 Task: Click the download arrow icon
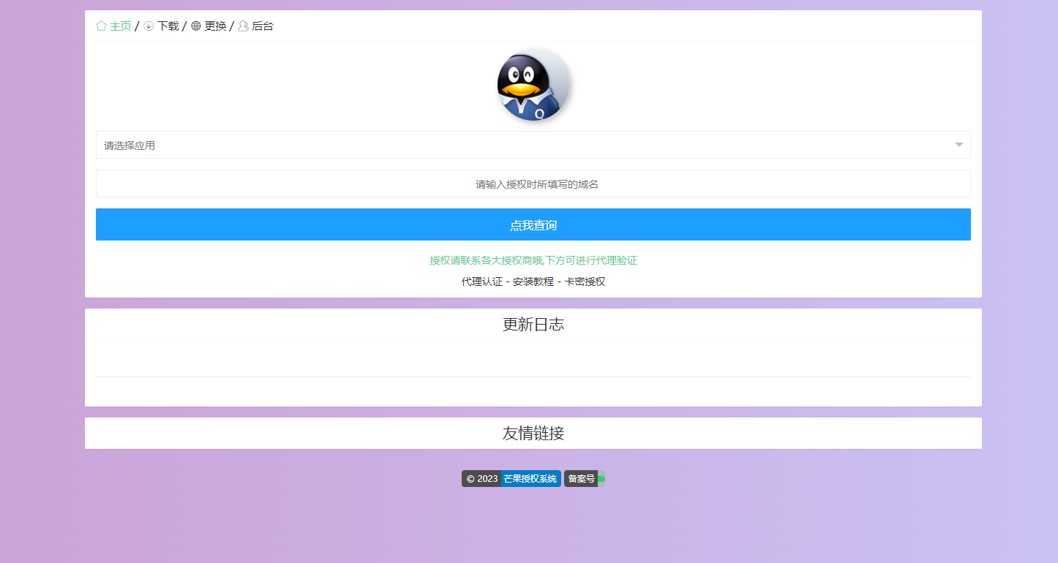(149, 26)
